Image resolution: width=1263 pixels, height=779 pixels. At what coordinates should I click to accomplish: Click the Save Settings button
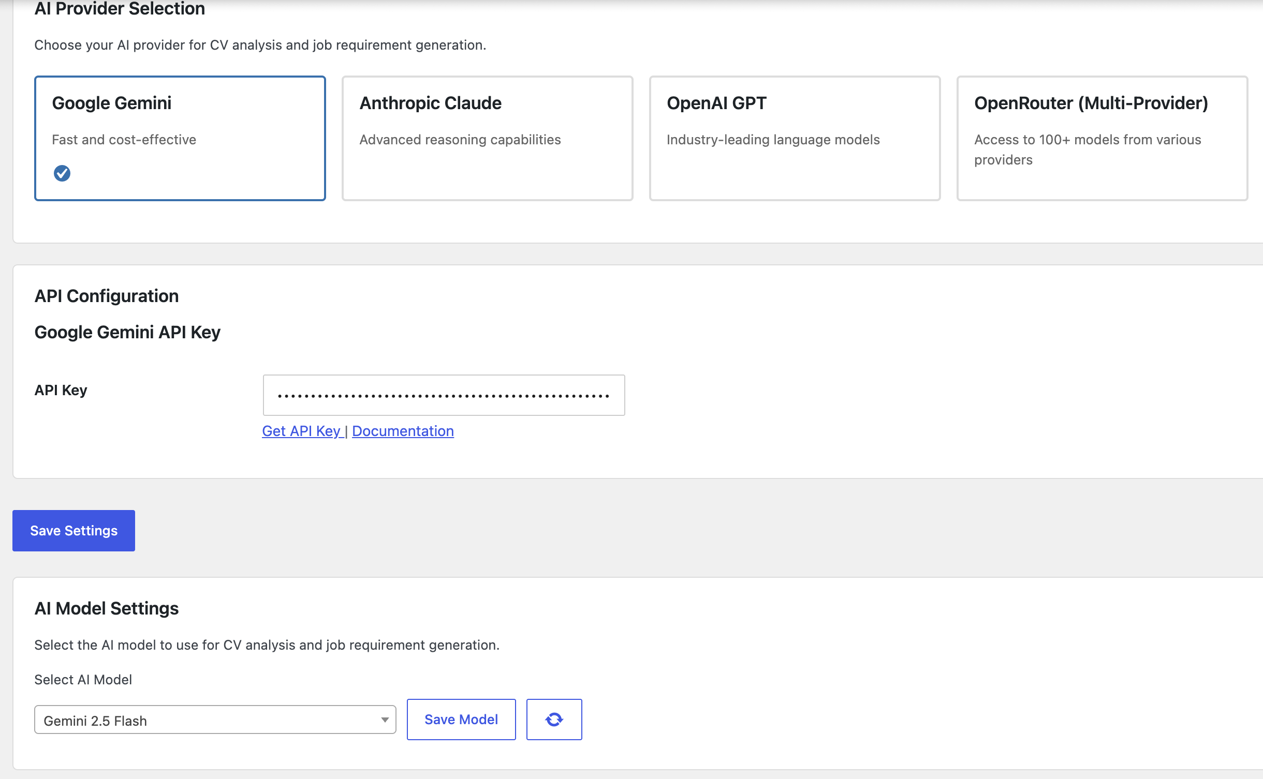click(x=74, y=531)
